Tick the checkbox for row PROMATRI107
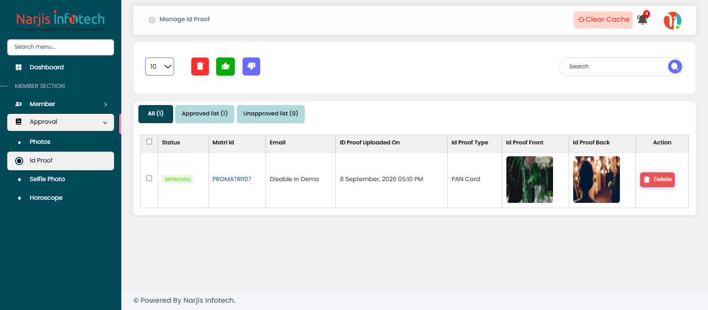Viewport: 708px width, 310px height. click(x=149, y=178)
